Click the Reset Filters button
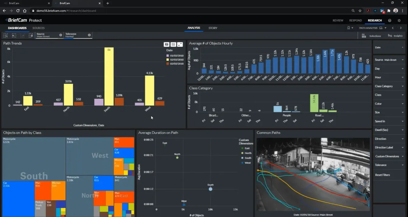408x217 pixels. [x=382, y=175]
